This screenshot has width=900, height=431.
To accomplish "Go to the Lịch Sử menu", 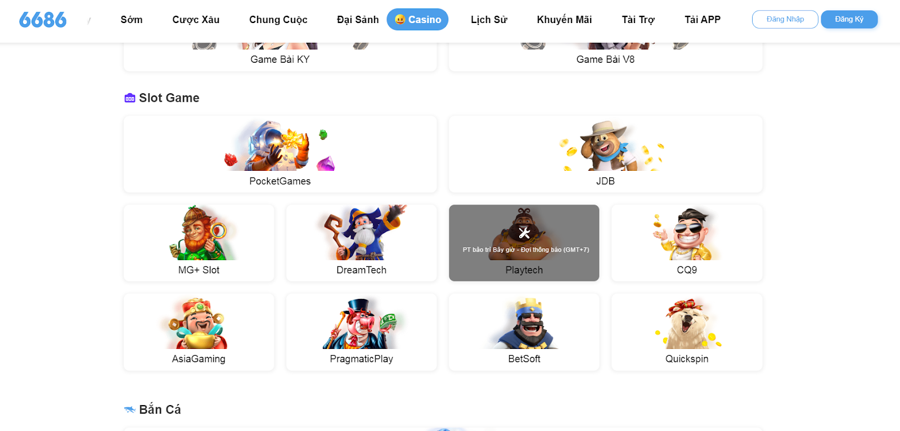I will click(x=489, y=20).
